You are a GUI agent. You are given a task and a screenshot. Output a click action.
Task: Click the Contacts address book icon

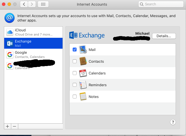pos(83,61)
